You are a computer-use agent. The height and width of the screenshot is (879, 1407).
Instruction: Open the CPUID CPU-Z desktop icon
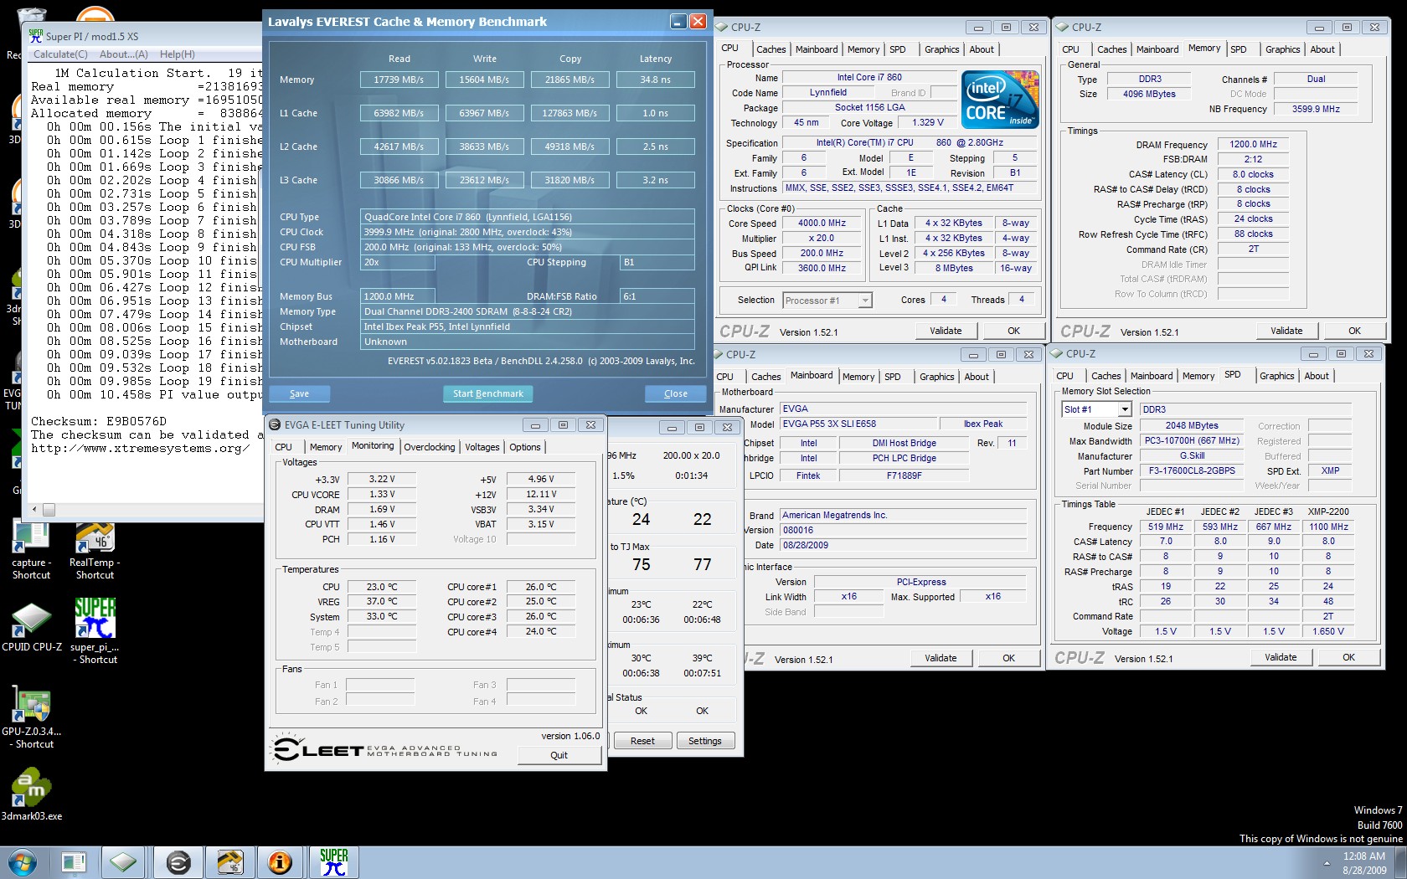click(x=32, y=628)
